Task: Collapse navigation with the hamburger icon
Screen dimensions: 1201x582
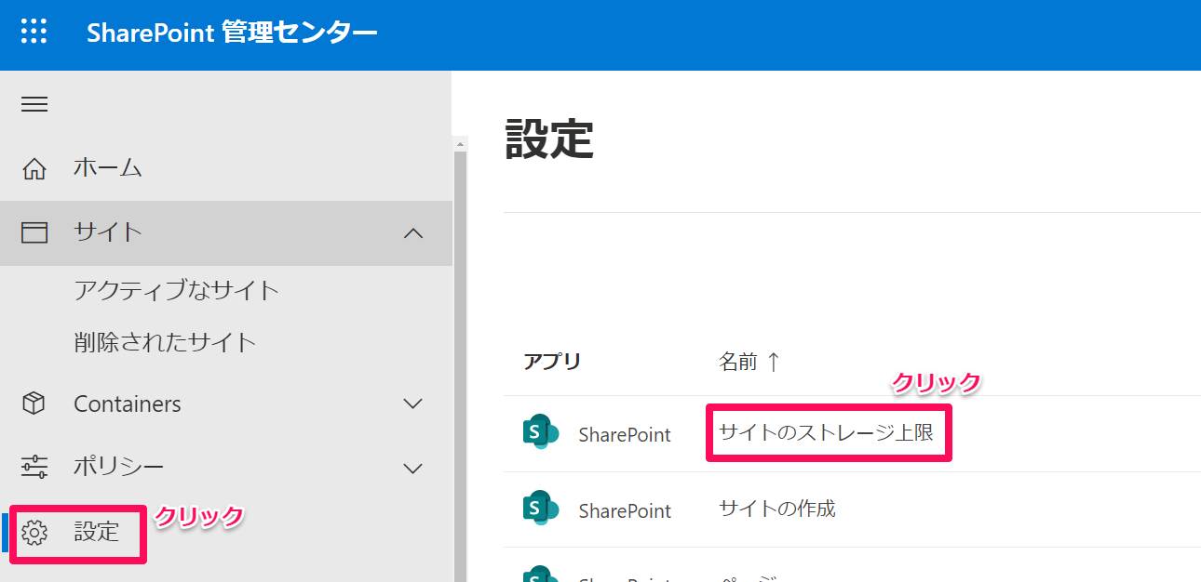Action: coord(34,104)
